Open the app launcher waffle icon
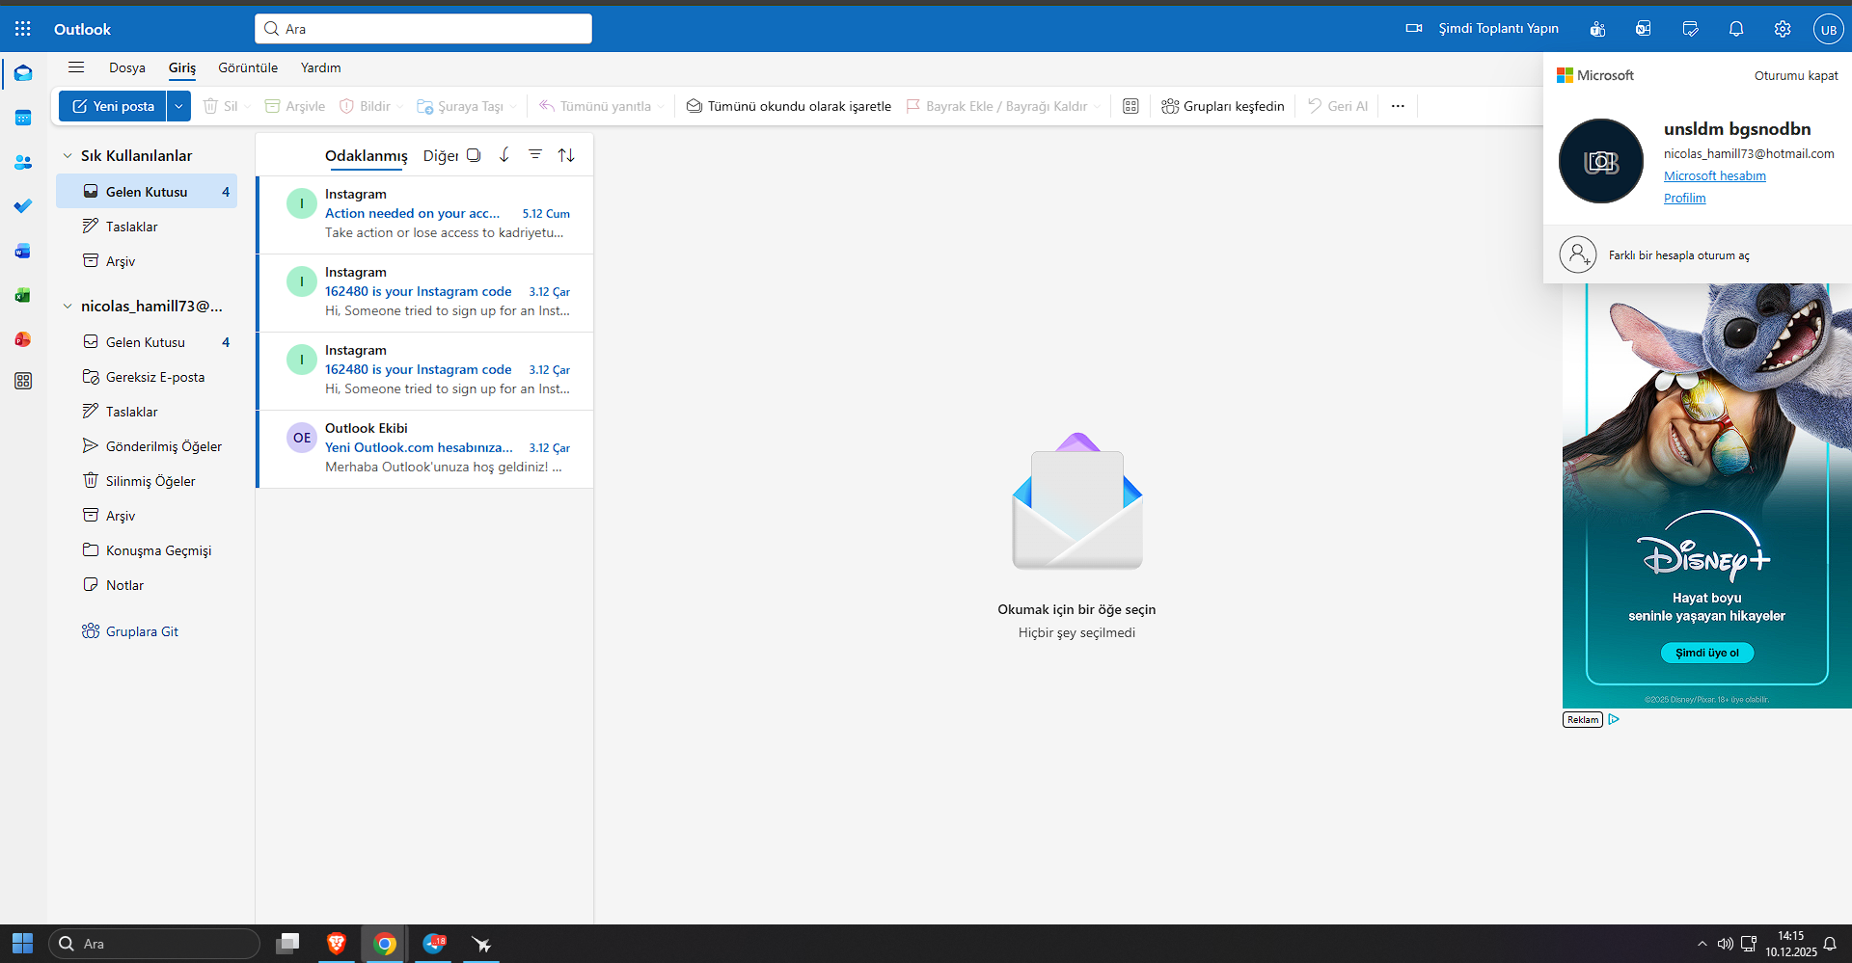This screenshot has width=1852, height=963. pyautogui.click(x=23, y=29)
